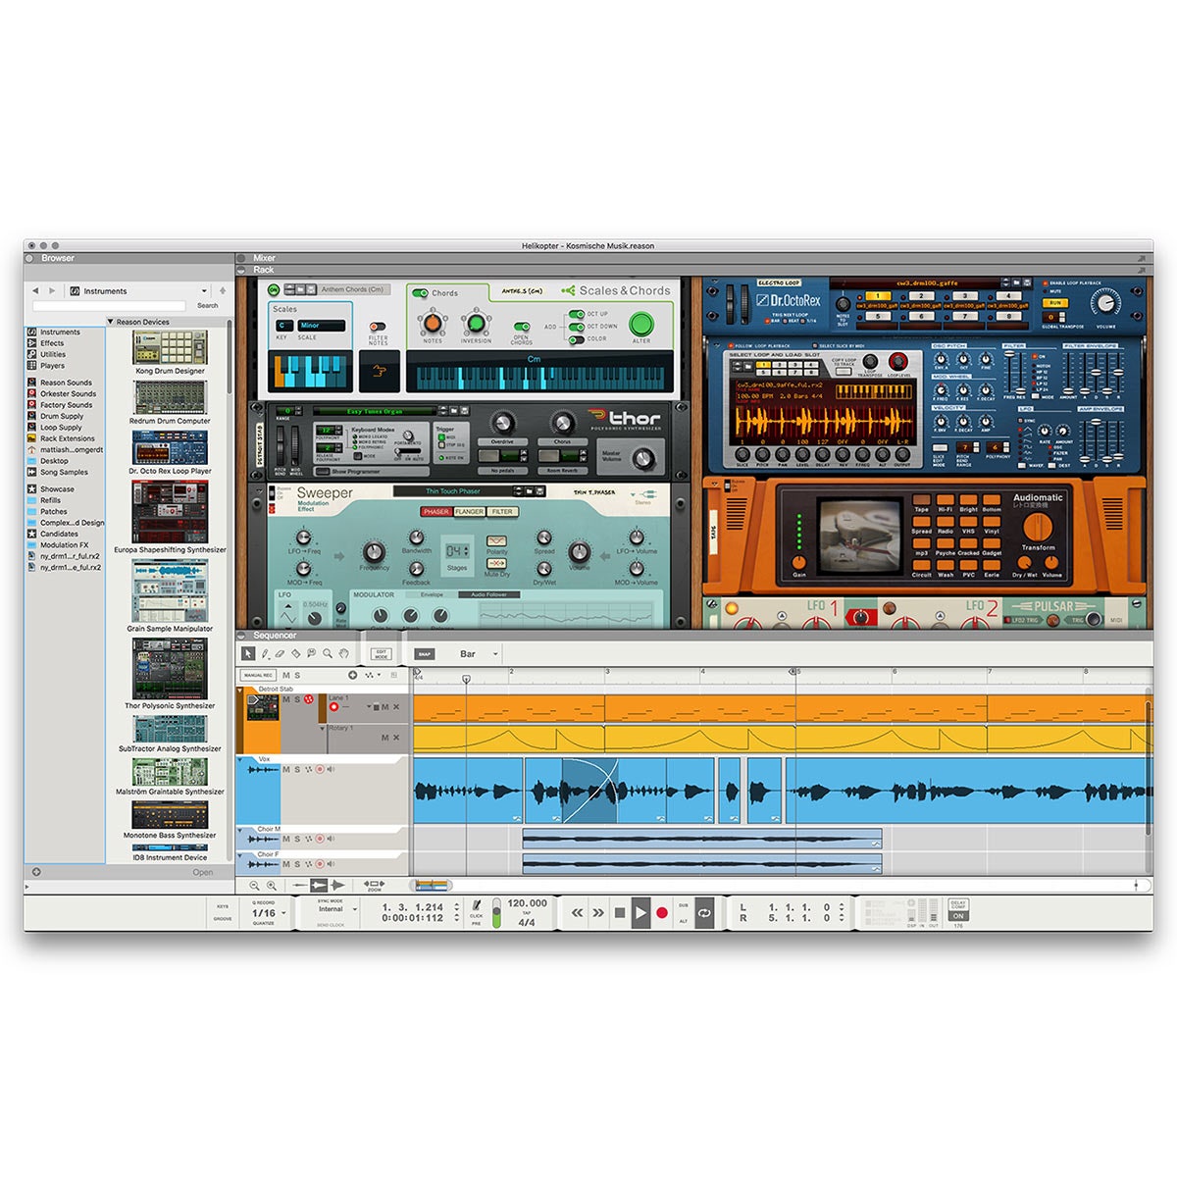Click the Search button in Browser
This screenshot has width=1177, height=1177.
pos(208,306)
